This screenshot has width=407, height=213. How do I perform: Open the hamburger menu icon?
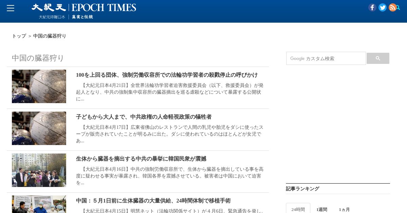[x=11, y=8]
